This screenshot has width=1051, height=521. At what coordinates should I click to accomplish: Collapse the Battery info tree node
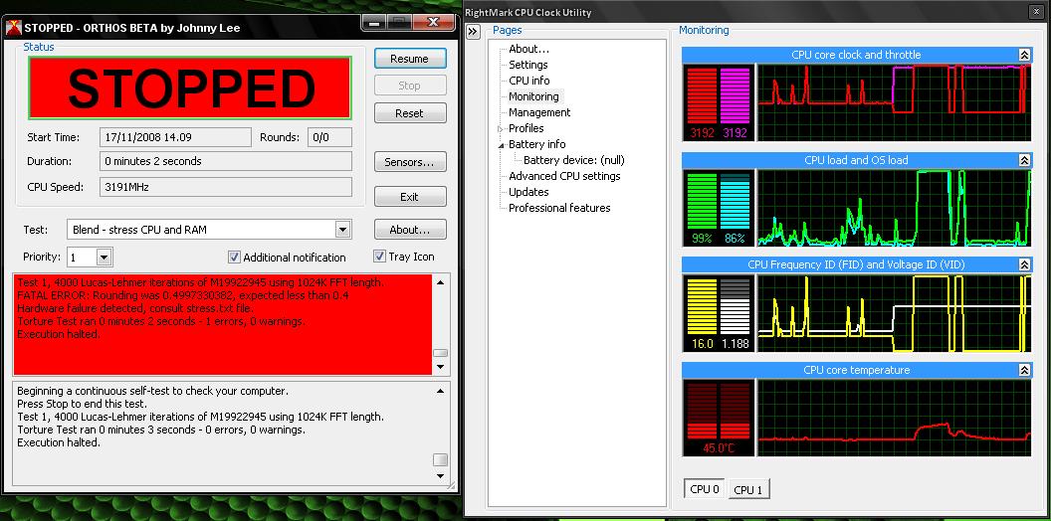(x=500, y=144)
